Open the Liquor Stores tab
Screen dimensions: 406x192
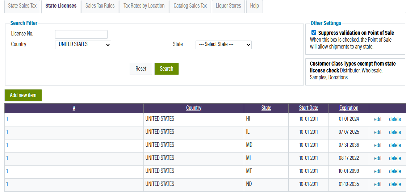229,6
